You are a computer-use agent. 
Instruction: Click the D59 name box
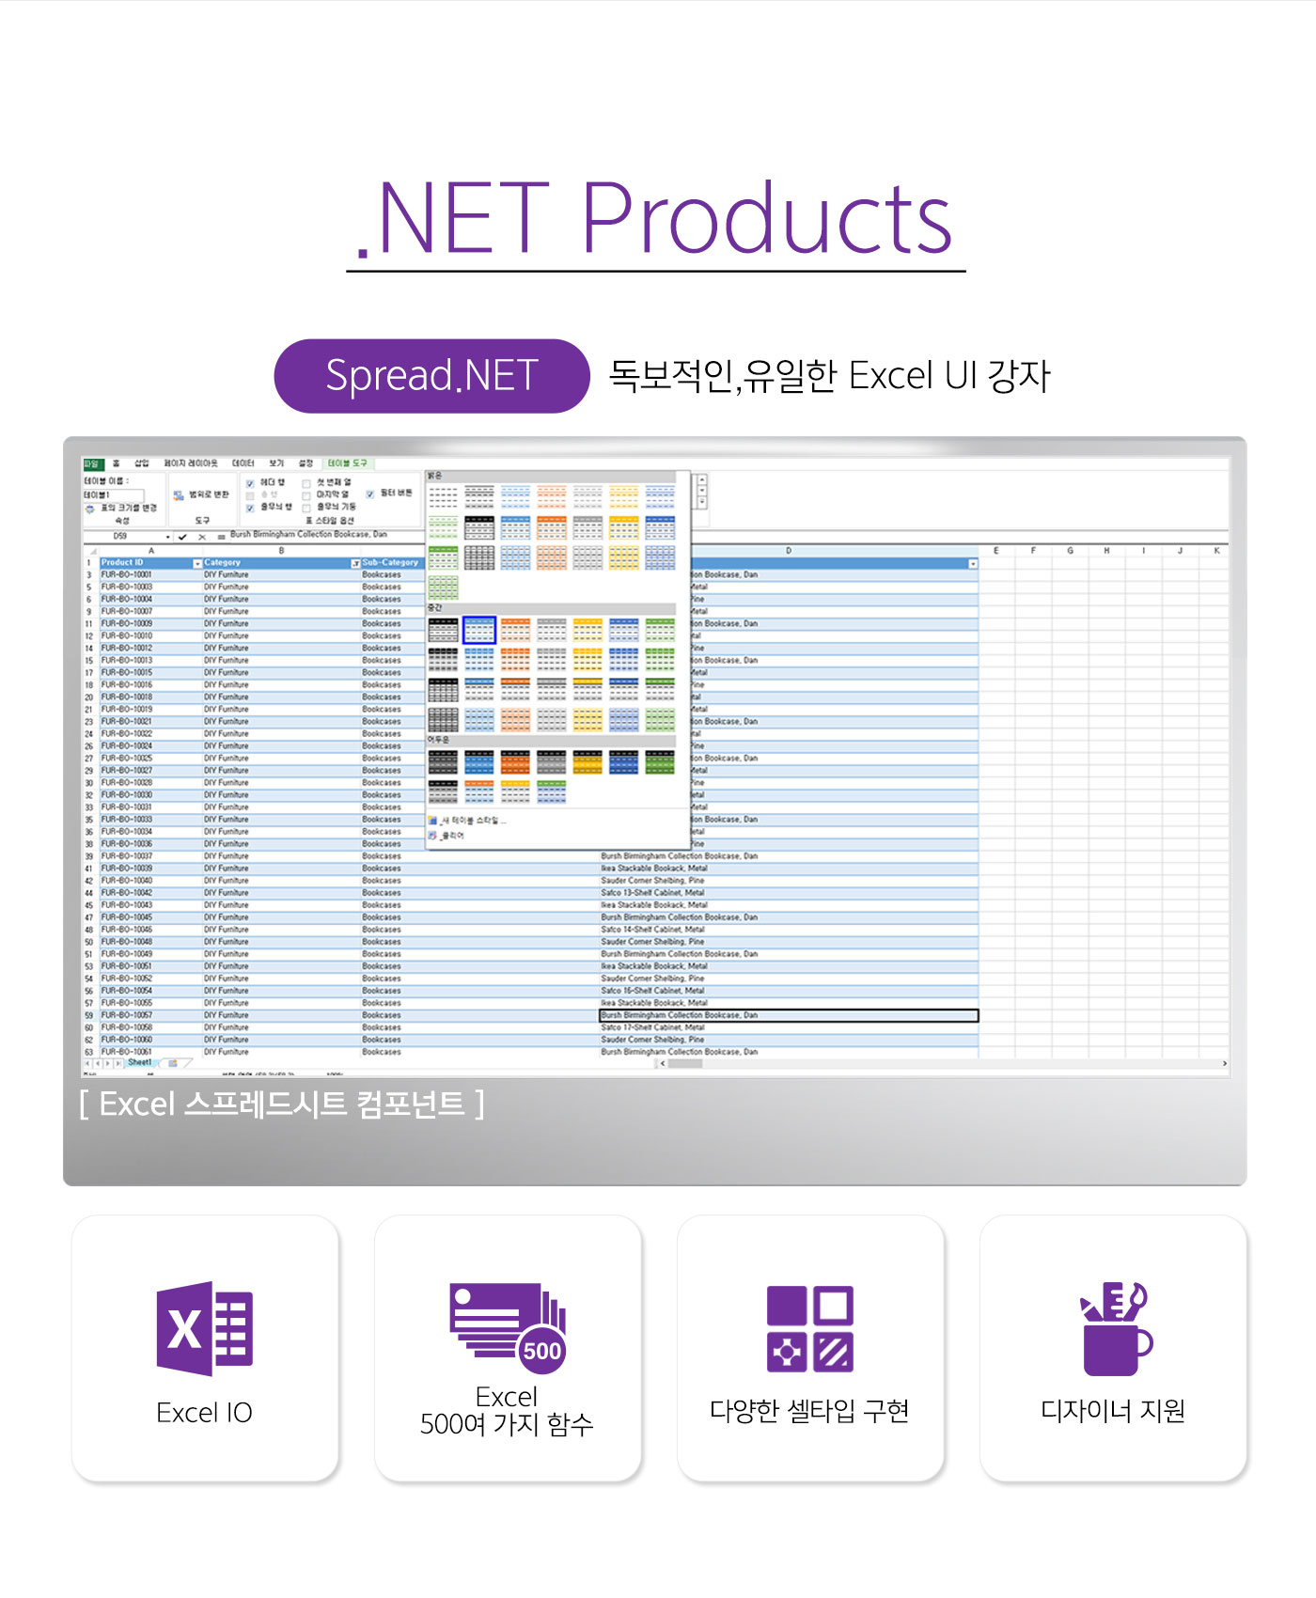pyautogui.click(x=121, y=537)
